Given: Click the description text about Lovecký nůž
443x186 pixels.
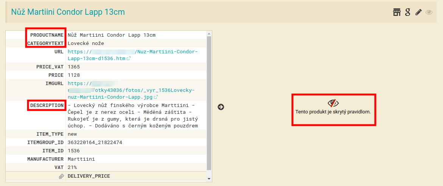Looking at the screenshot, I should [x=133, y=115].
